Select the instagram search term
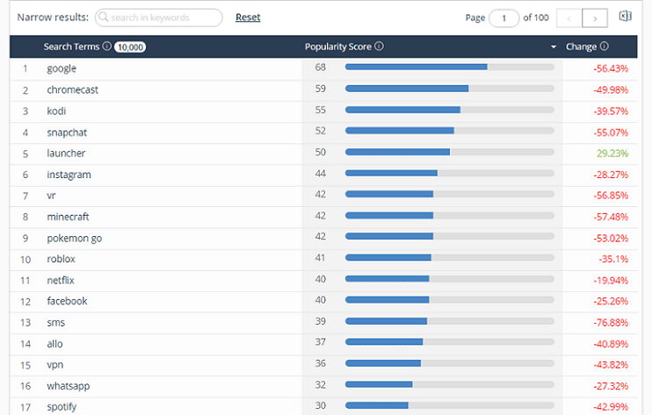 point(69,175)
